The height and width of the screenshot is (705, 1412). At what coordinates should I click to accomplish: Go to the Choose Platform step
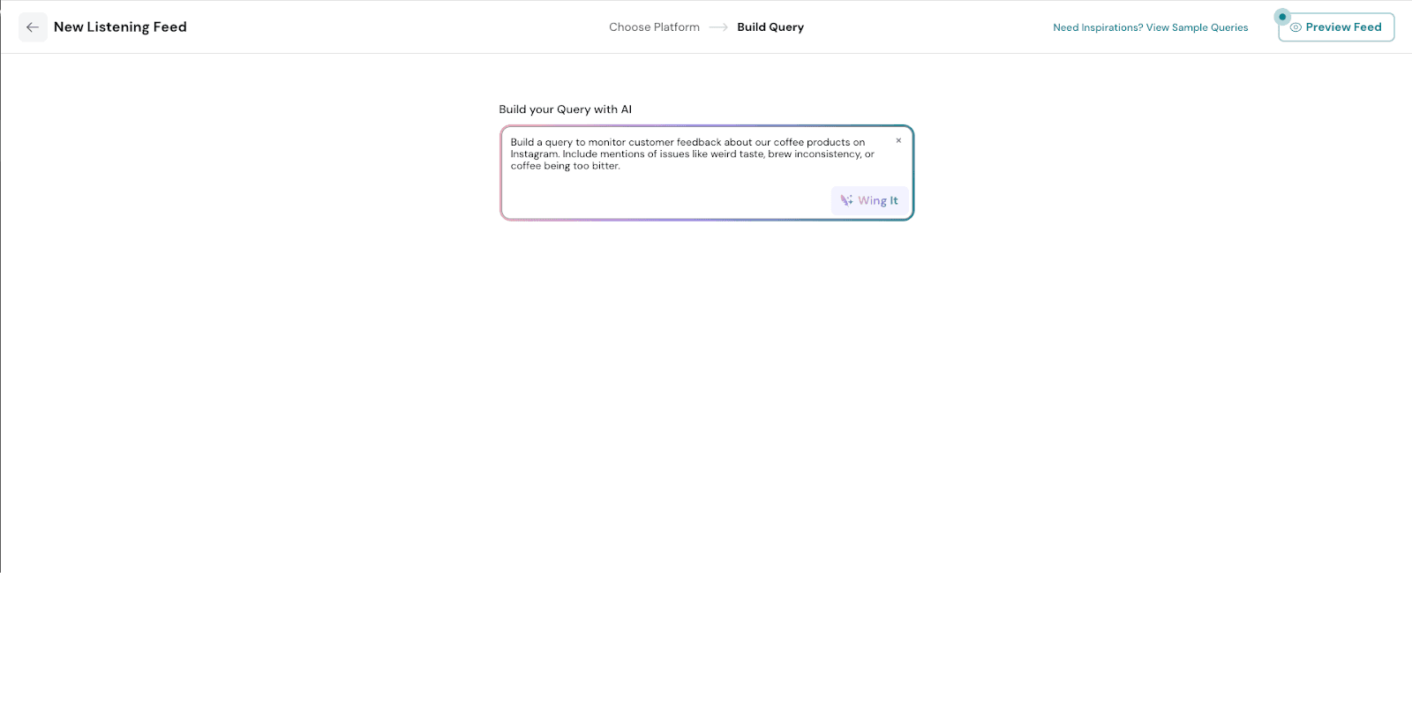point(654,27)
